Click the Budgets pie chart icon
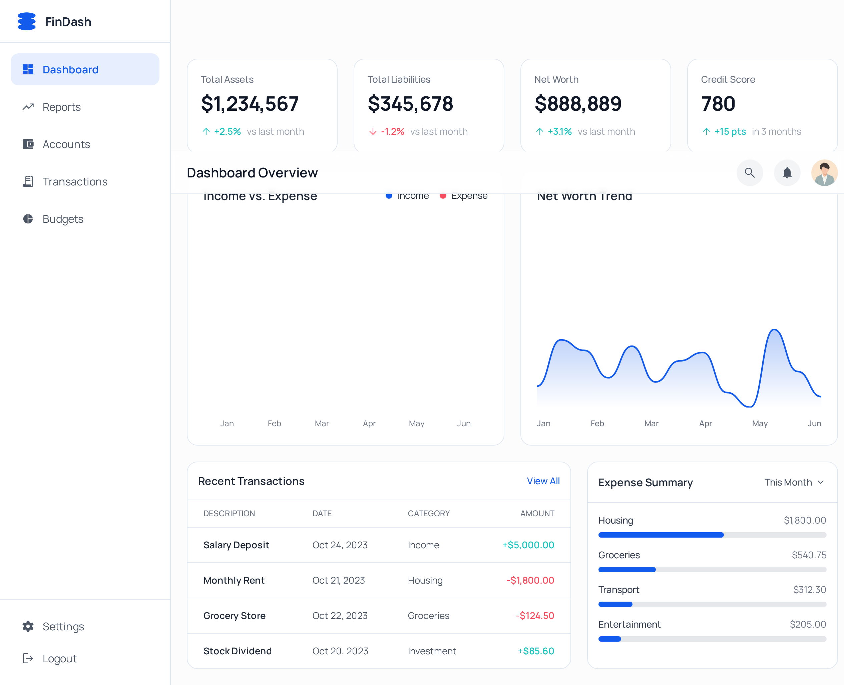Screen dimensions: 844x685 pos(28,218)
